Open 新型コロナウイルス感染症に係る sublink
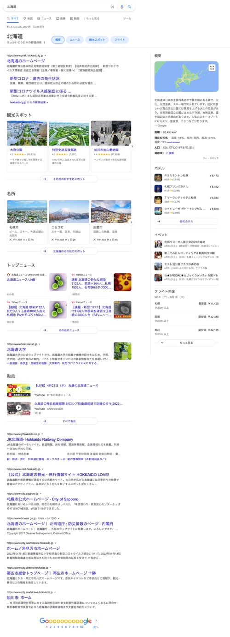The width and height of the screenshot is (230, 637). click(40, 91)
